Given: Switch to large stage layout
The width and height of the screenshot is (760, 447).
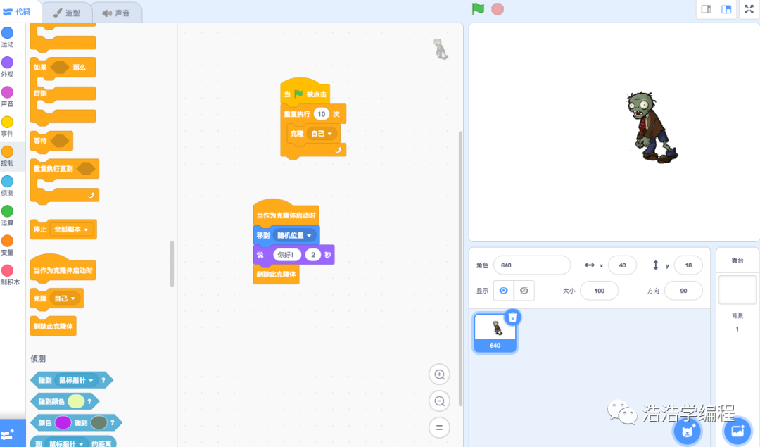Looking at the screenshot, I should [726, 9].
